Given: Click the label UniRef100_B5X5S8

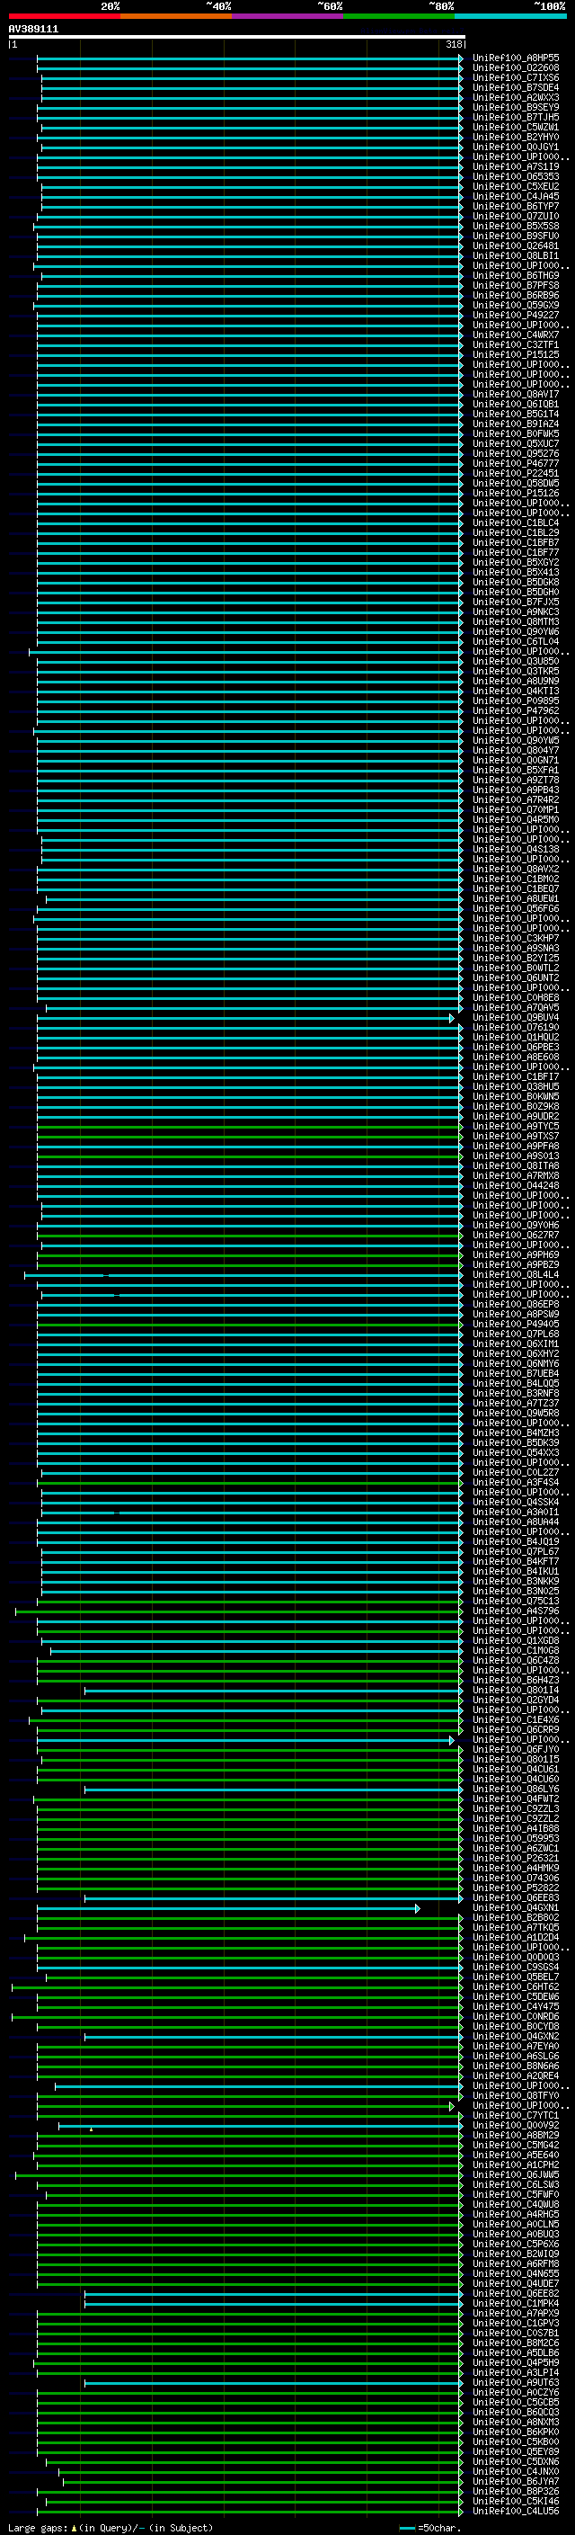Looking at the screenshot, I should [x=516, y=227].
